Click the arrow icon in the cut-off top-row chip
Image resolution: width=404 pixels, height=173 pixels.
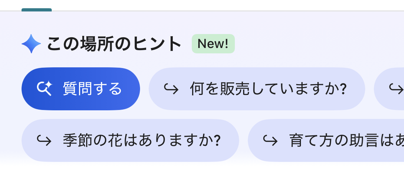pyautogui.click(x=396, y=88)
